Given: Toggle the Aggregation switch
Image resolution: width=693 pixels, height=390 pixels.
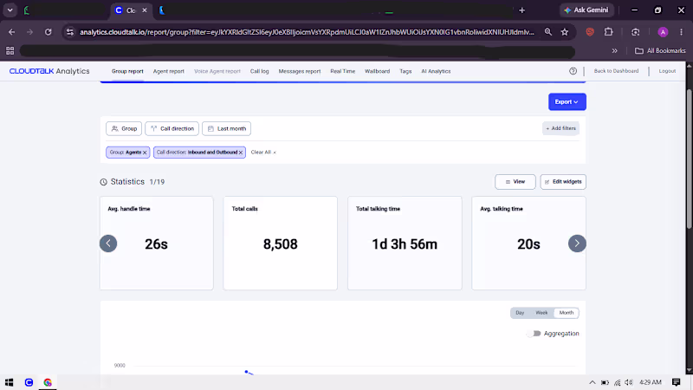Looking at the screenshot, I should (534, 334).
